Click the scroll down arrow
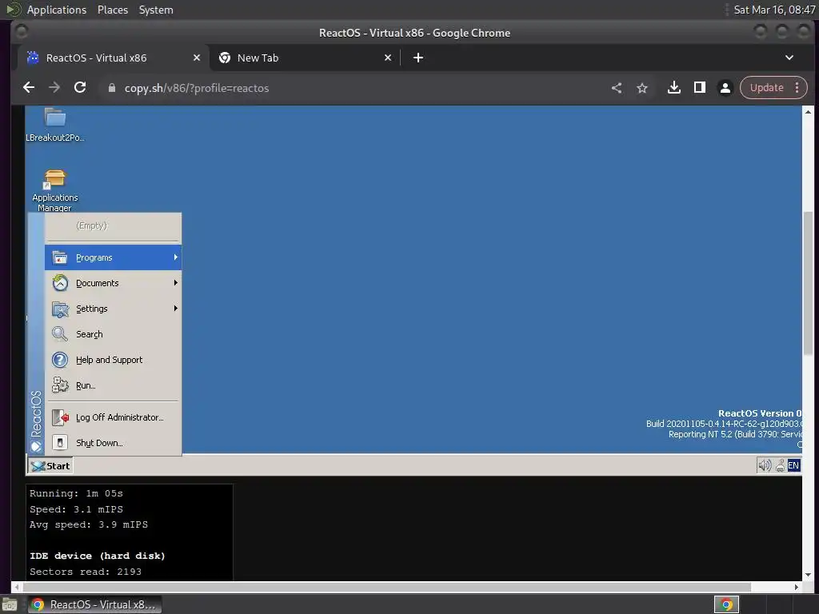This screenshot has height=614, width=819. point(808,575)
